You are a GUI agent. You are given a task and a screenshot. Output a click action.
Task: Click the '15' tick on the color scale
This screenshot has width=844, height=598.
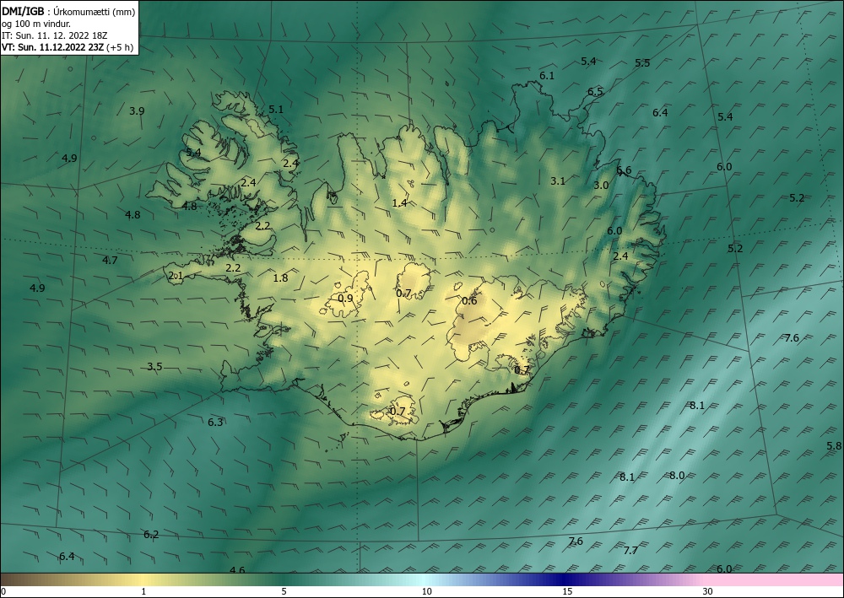[567, 591]
